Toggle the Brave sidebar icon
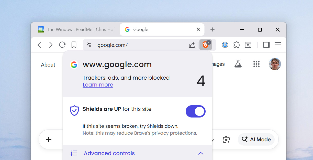The height and width of the screenshot is (160, 313). click(x=266, y=45)
